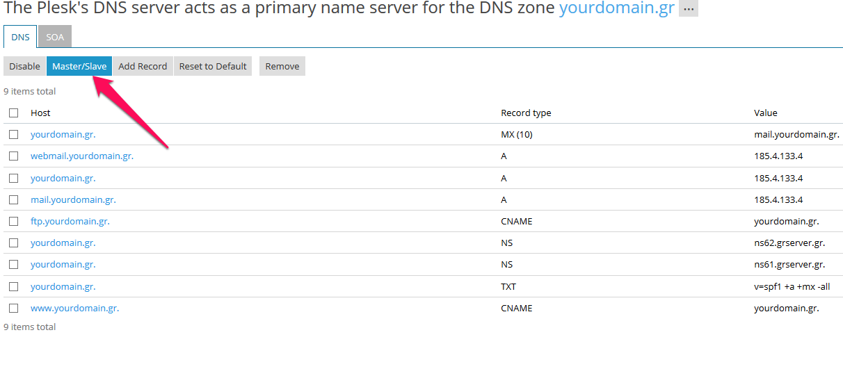Click Add Record button

[143, 66]
